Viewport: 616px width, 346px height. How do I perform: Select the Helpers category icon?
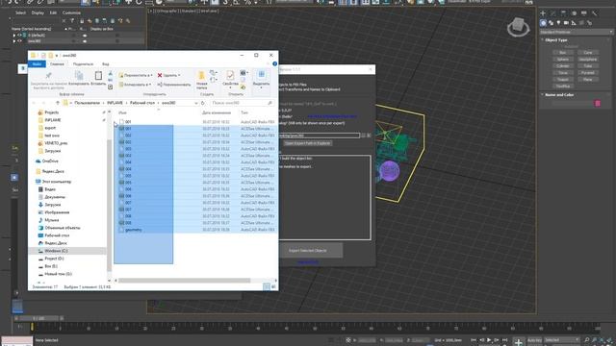(x=574, y=23)
